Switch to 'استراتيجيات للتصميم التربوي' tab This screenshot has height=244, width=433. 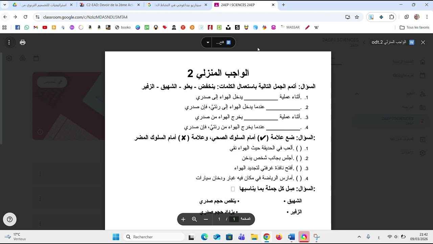pos(43,5)
